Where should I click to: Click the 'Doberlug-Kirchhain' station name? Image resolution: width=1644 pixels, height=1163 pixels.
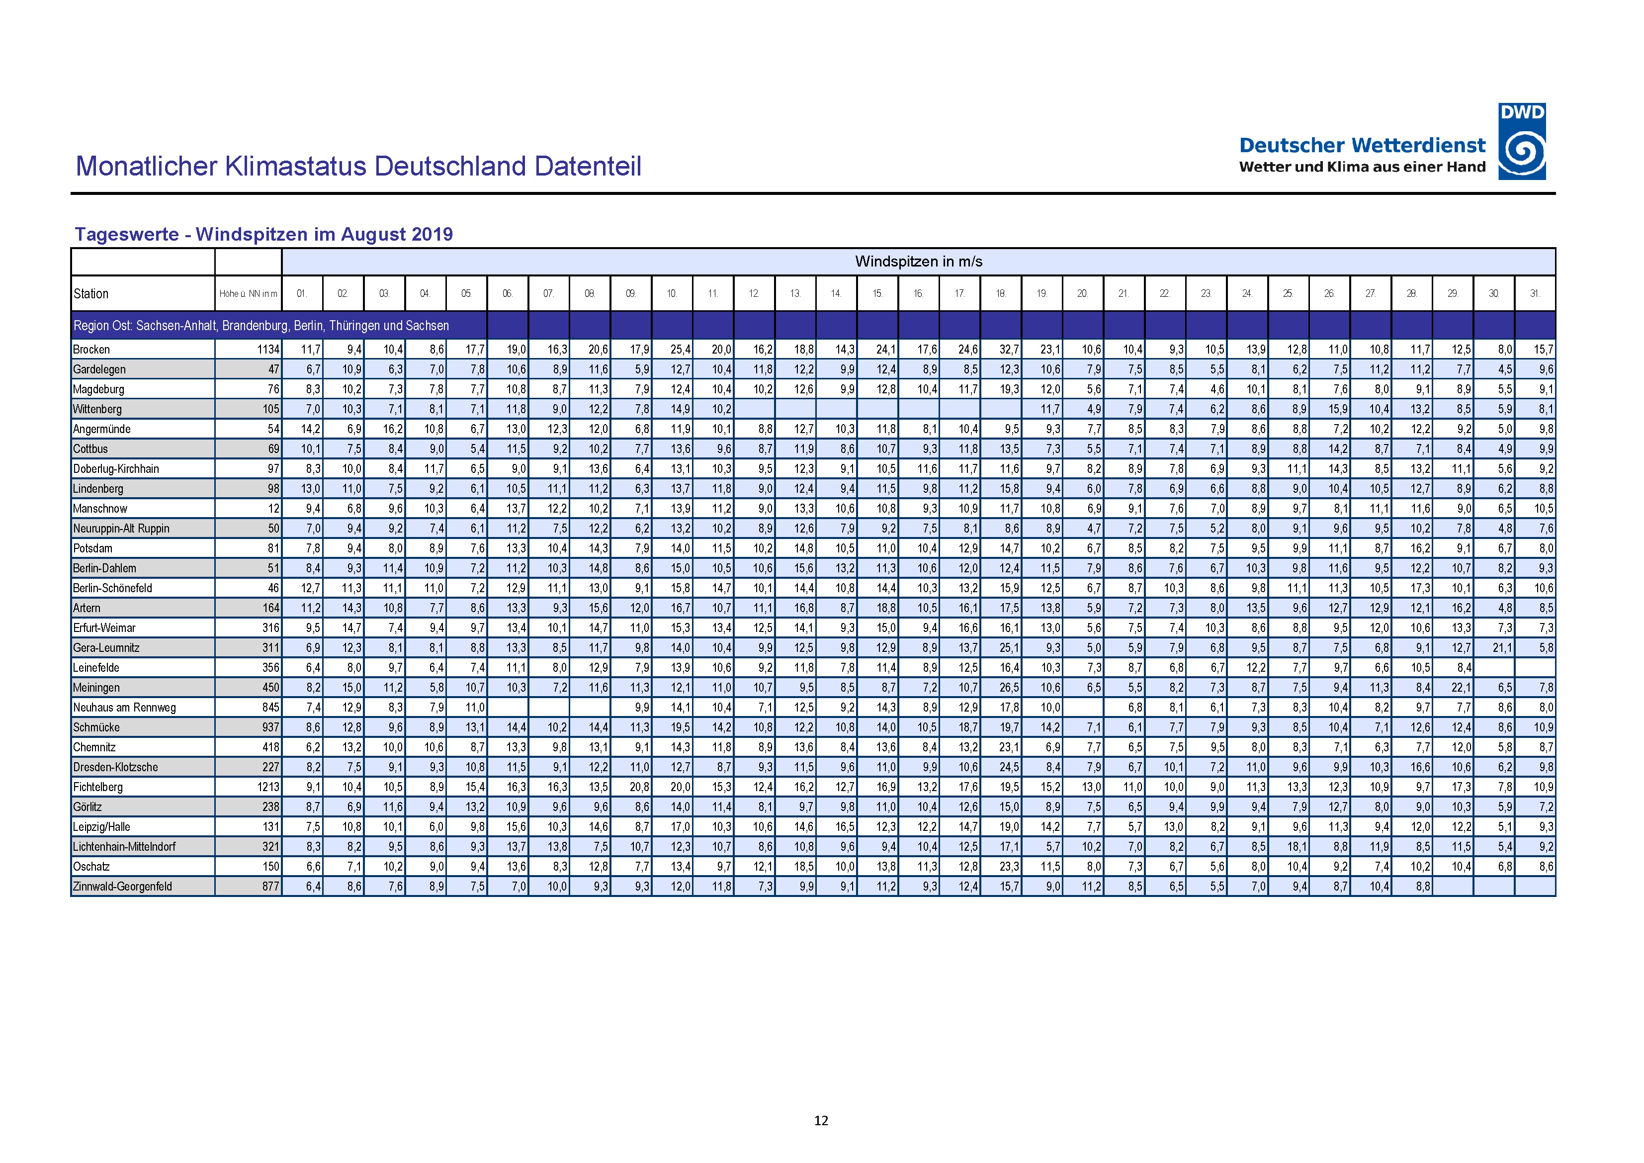[116, 469]
